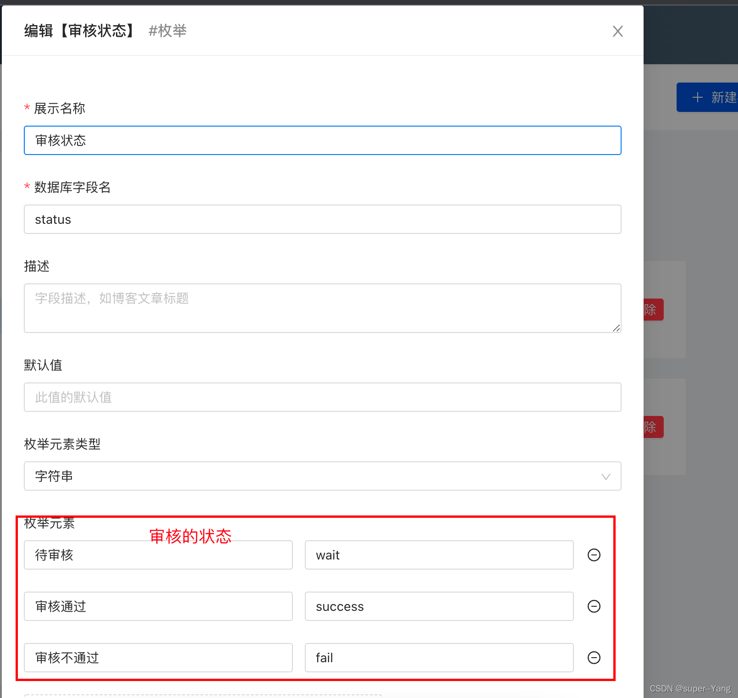The width and height of the screenshot is (738, 698).
Task: Click the 展示名称 field containing 审核状态
Action: [x=323, y=140]
